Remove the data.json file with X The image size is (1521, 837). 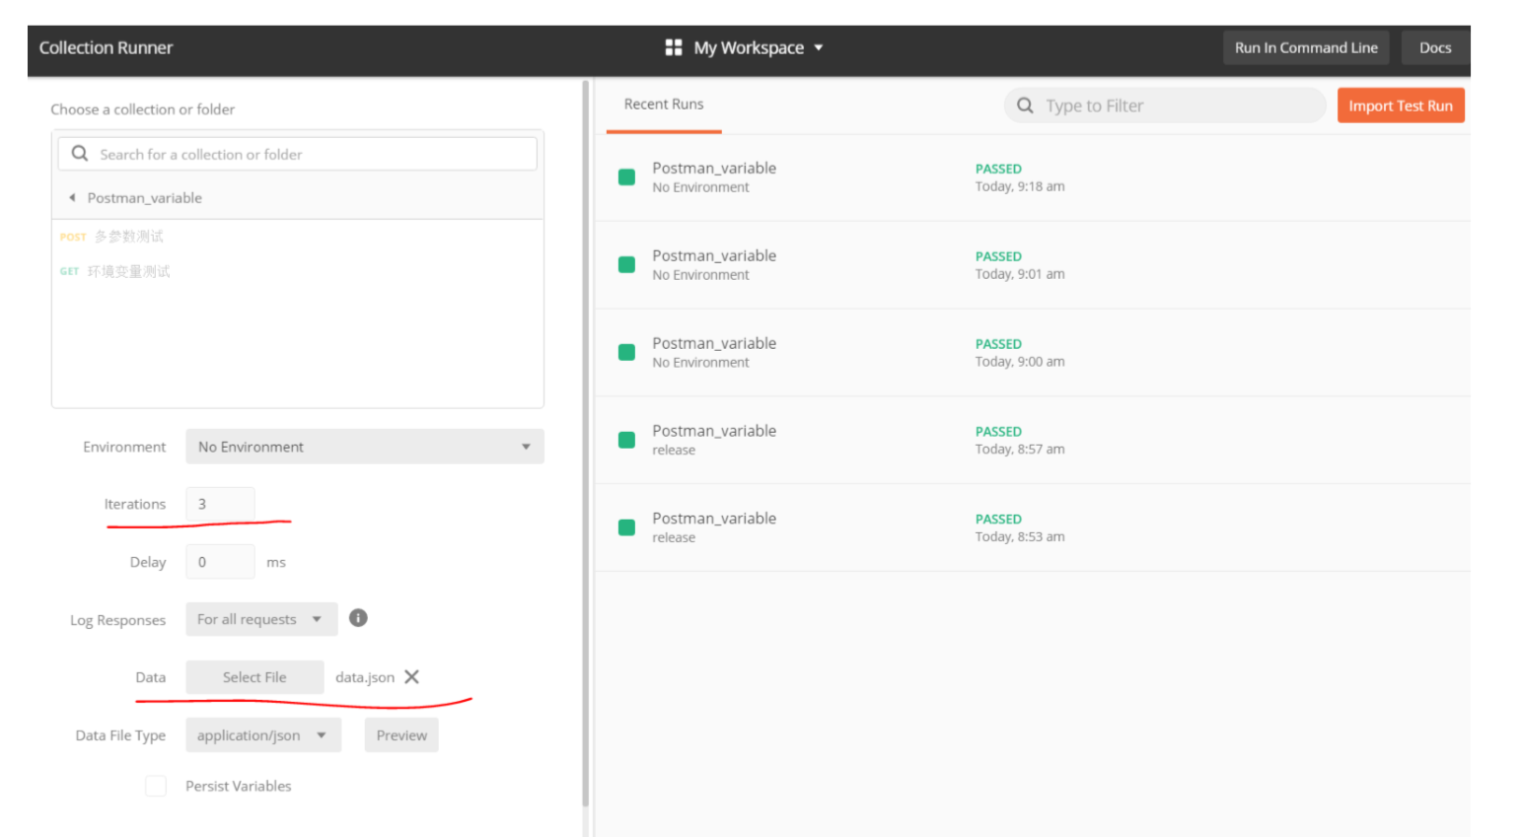tap(412, 677)
